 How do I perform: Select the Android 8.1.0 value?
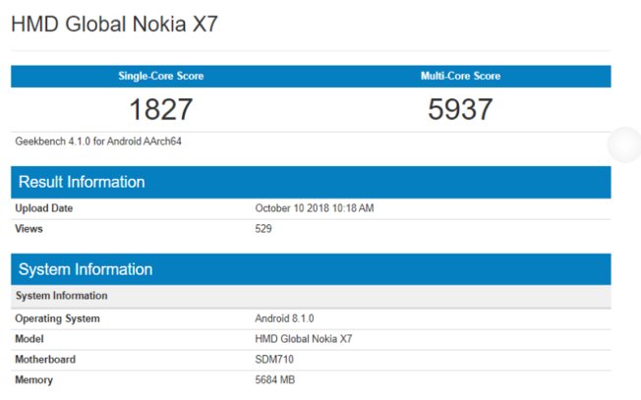pos(284,318)
